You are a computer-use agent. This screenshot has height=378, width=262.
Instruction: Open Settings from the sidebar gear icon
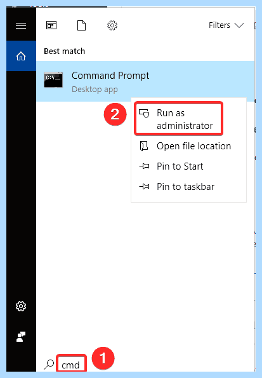(21, 306)
